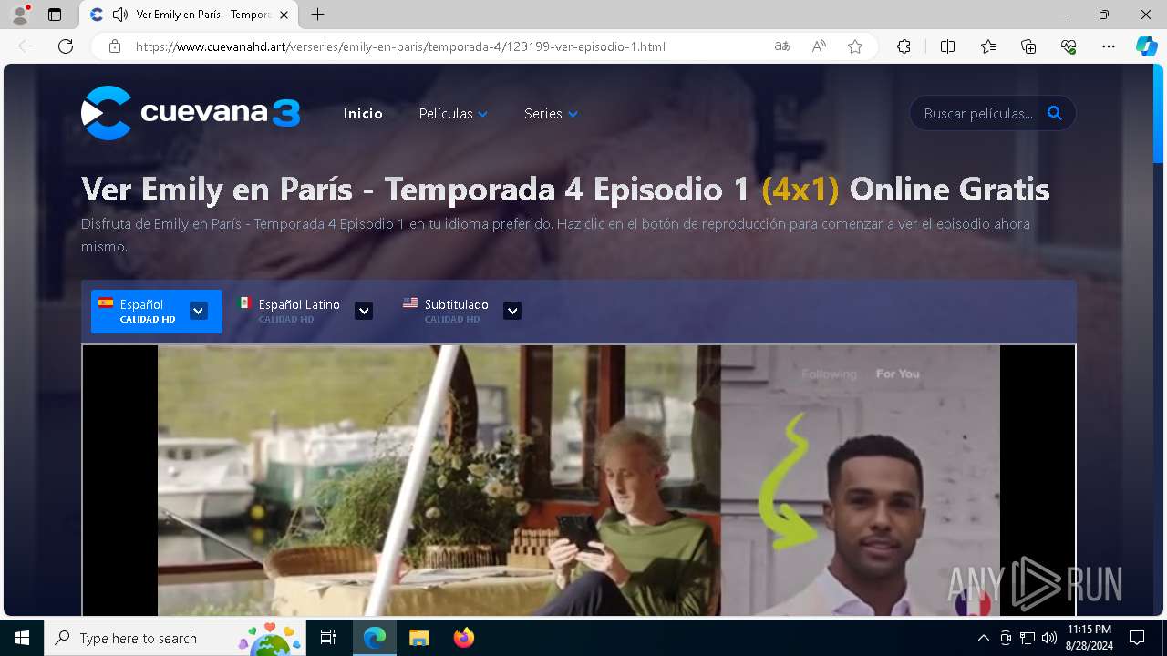Open Firefox taskbar icon

[x=463, y=638]
